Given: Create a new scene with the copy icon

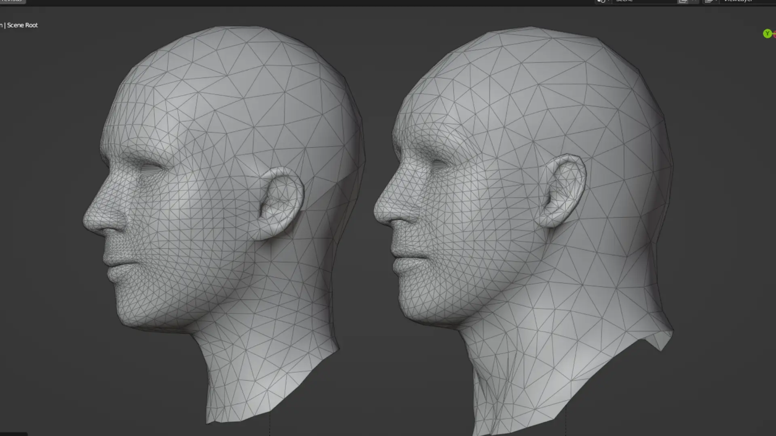Looking at the screenshot, I should [683, 1].
